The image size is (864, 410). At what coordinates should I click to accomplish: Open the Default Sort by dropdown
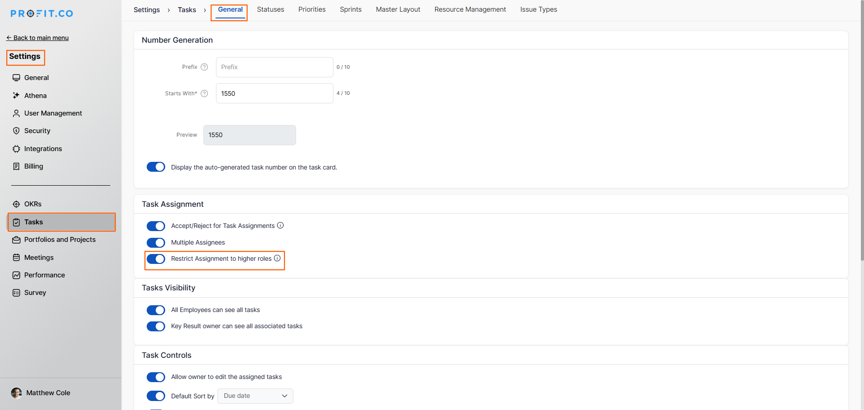coord(255,396)
